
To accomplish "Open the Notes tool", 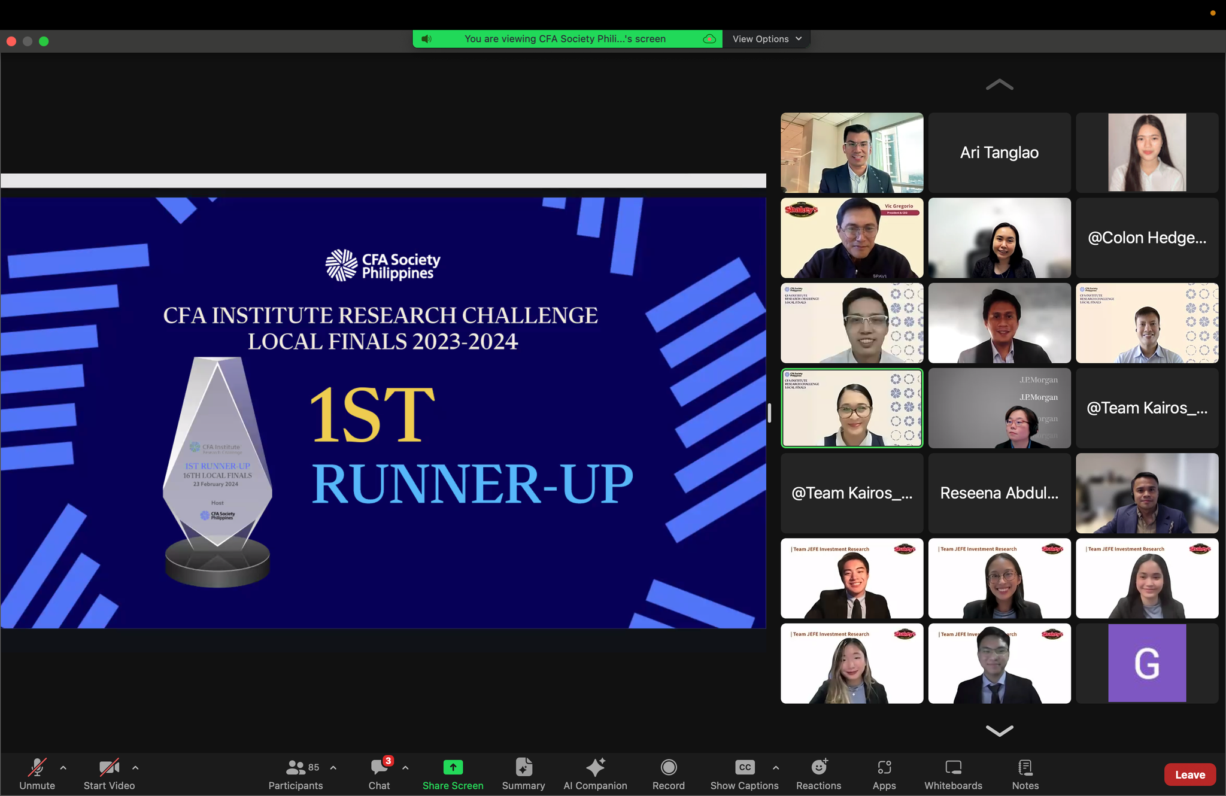I will 1025,768.
